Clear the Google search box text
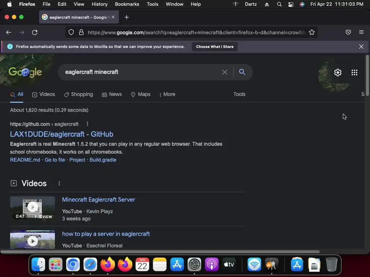 pyautogui.click(x=225, y=72)
